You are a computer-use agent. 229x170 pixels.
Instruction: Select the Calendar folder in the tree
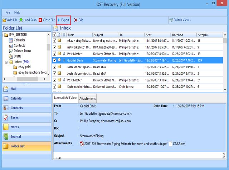(19, 40)
